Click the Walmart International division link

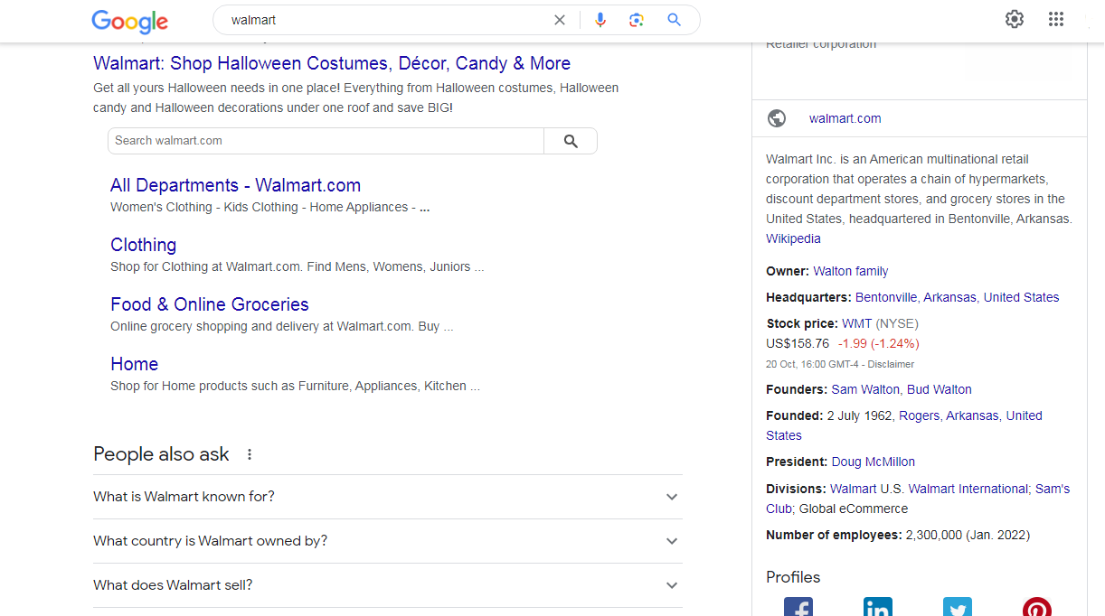(x=968, y=489)
